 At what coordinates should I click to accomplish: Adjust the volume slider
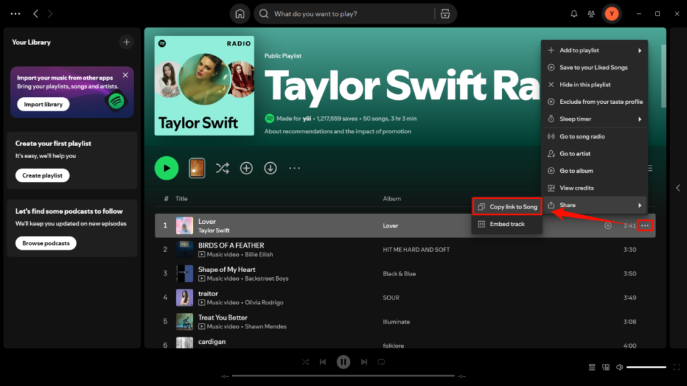[x=646, y=367]
